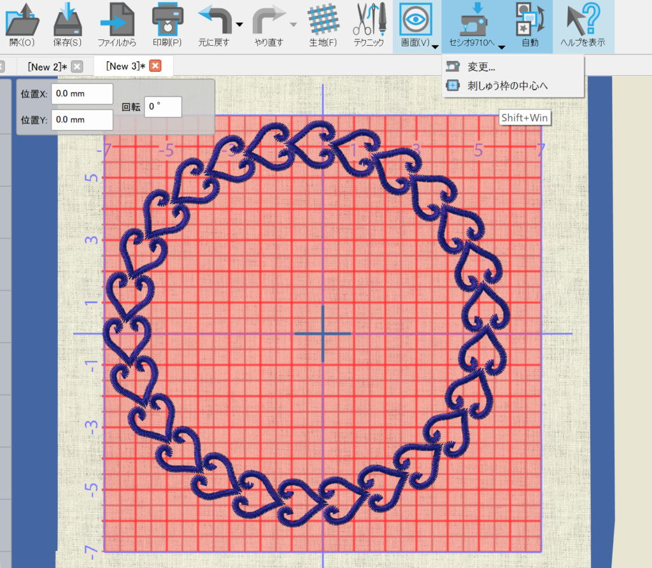Image resolution: width=652 pixels, height=568 pixels.
Task: Choose 変更... from the open menu
Action: click(x=481, y=67)
